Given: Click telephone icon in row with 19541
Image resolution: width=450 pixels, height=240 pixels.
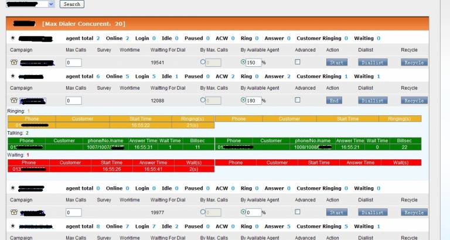Looking at the screenshot, I should (14, 62).
